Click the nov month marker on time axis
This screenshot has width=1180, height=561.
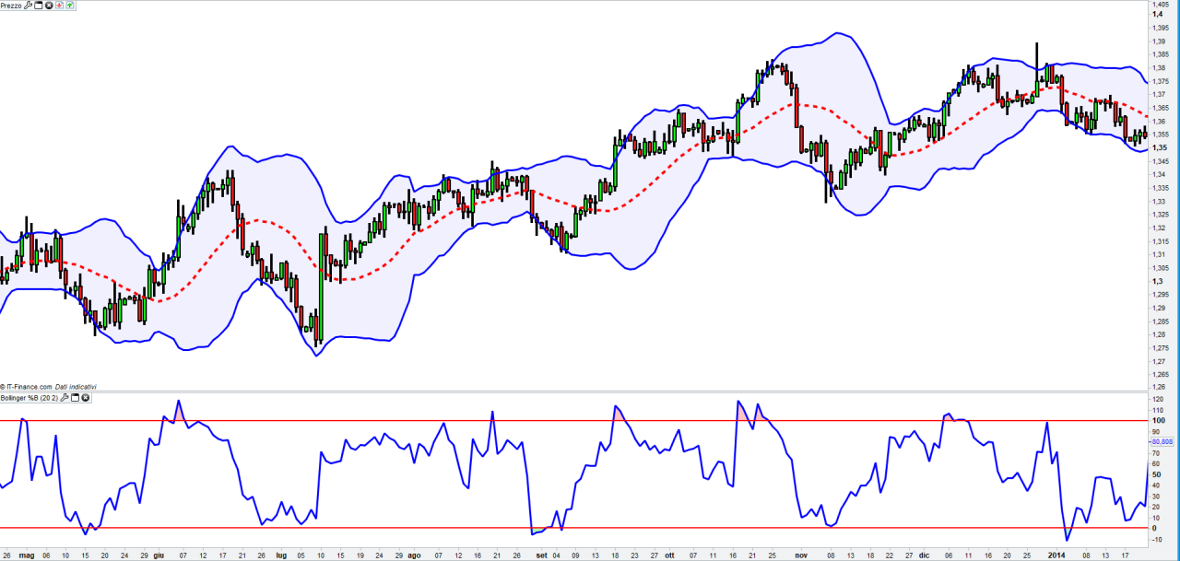pos(801,556)
